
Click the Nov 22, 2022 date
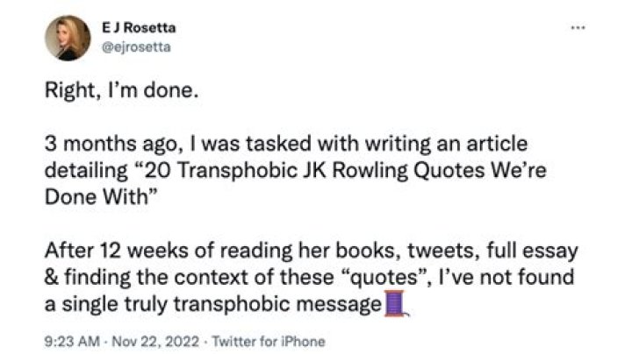[x=134, y=341]
